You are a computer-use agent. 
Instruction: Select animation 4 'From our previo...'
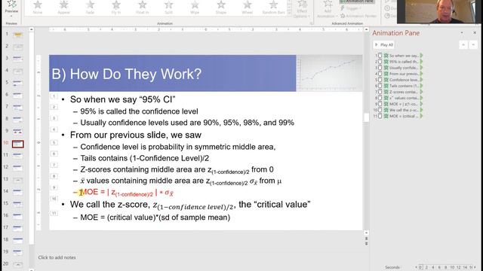tap(398, 74)
